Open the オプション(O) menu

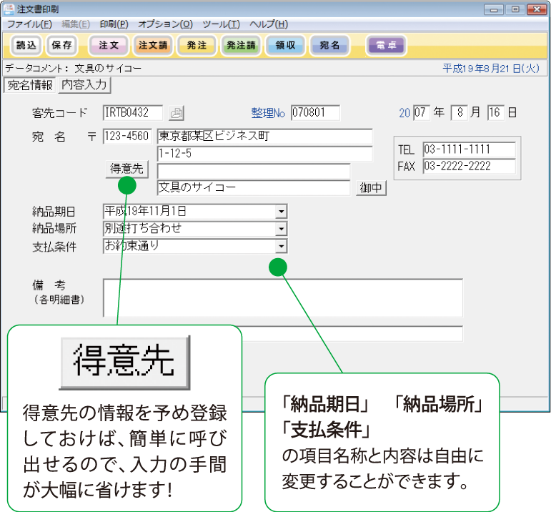(165, 24)
